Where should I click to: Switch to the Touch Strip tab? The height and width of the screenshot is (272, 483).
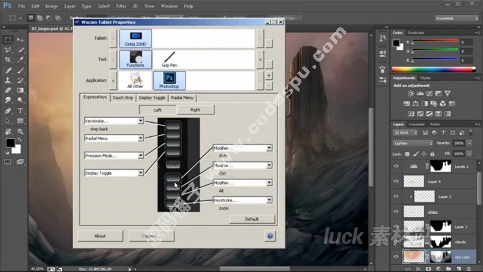(123, 98)
